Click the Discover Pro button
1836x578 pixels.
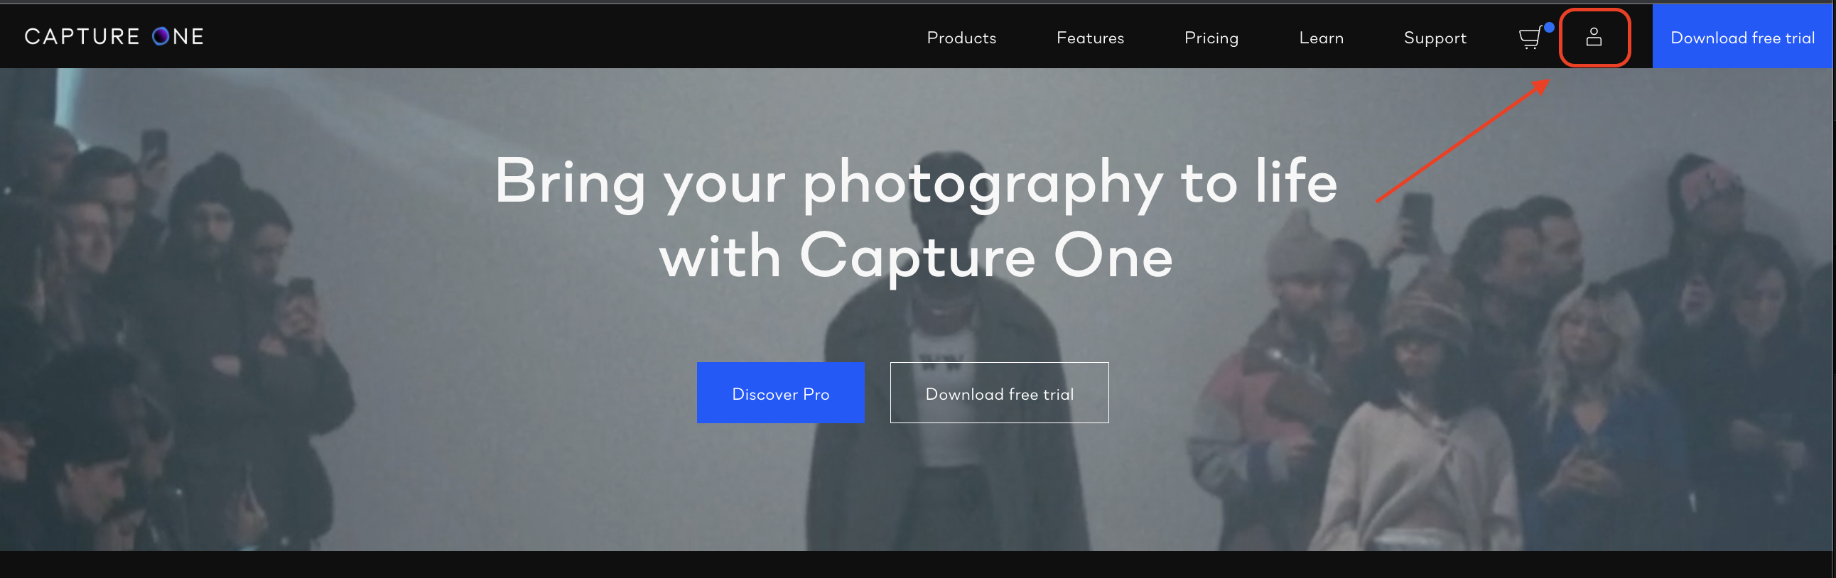[x=780, y=393]
